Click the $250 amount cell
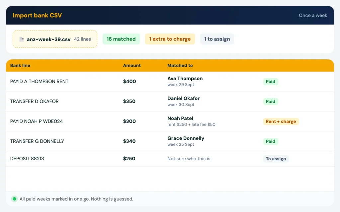Viewport: 340px width, 212px height. click(x=129, y=159)
